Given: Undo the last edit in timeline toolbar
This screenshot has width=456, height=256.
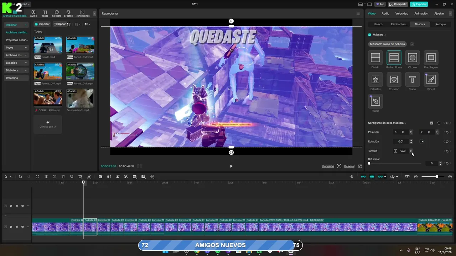Looking at the screenshot, I should tap(20, 177).
